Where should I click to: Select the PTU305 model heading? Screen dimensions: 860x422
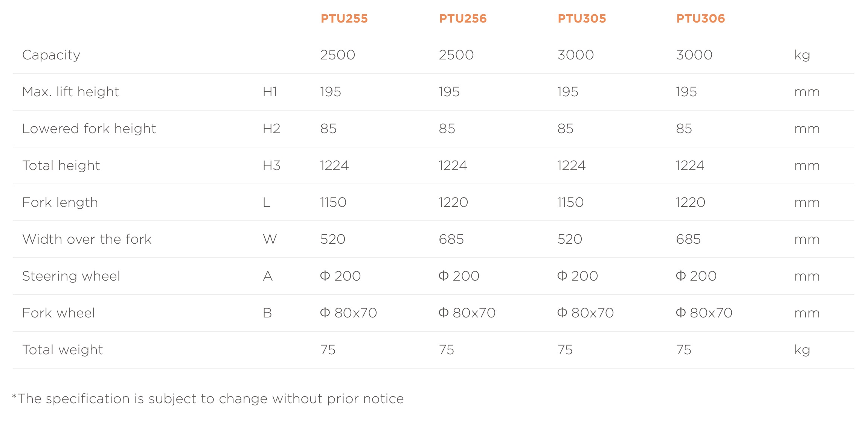pyautogui.click(x=582, y=18)
